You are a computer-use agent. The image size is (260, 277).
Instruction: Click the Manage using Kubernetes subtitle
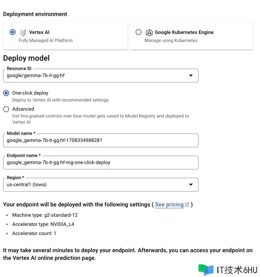click(171, 40)
